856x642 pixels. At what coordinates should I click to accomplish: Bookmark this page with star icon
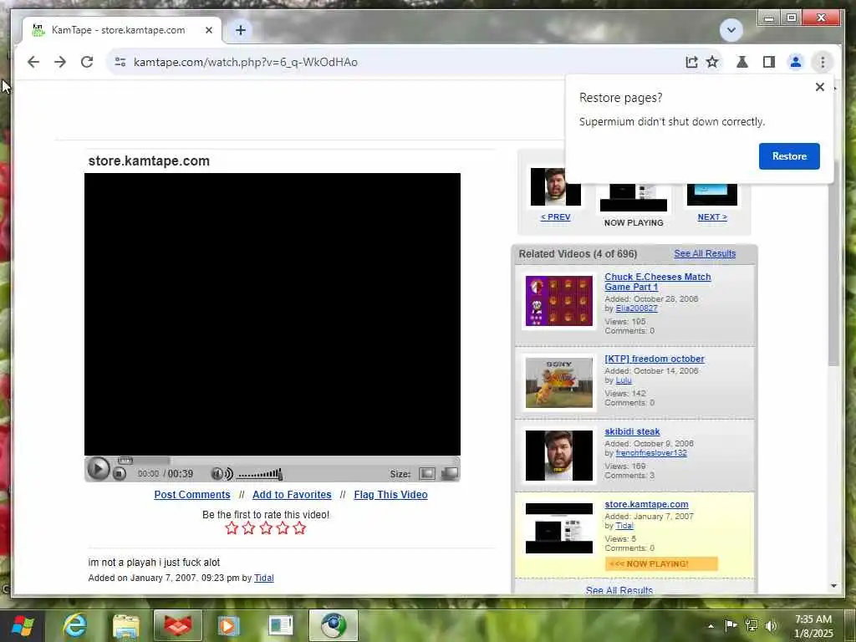coord(712,62)
